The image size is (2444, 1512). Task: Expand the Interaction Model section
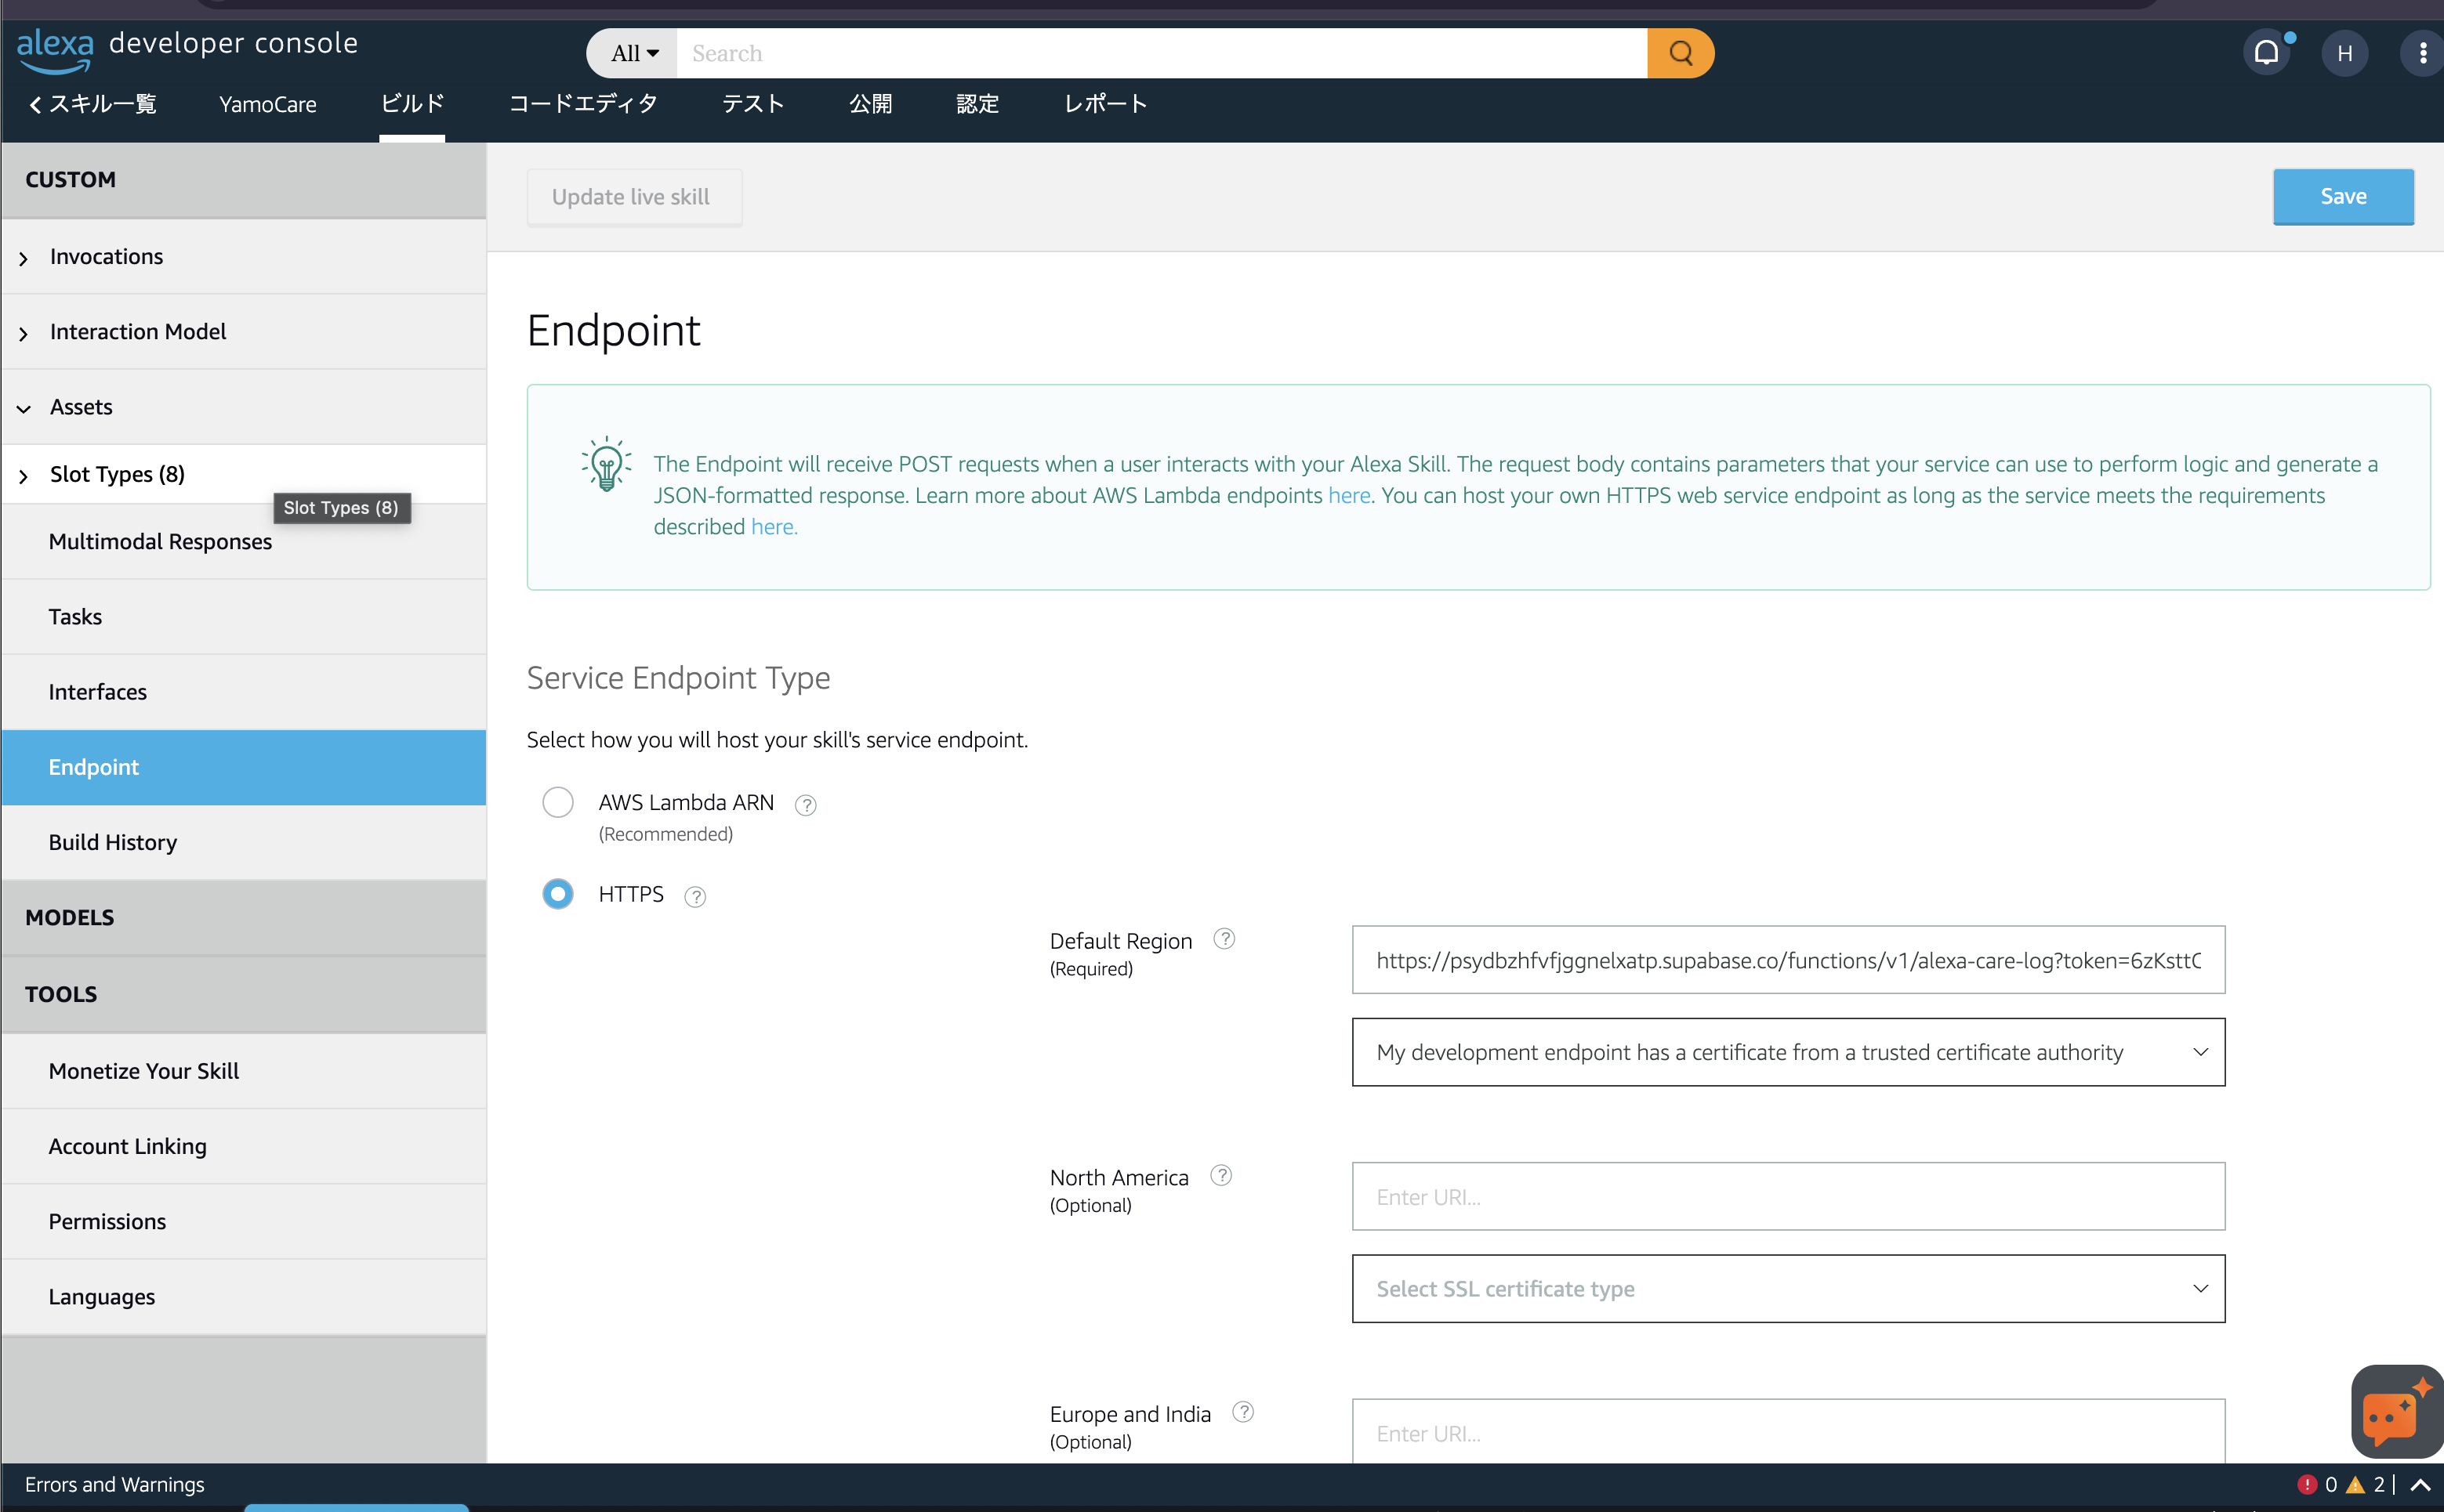point(244,332)
